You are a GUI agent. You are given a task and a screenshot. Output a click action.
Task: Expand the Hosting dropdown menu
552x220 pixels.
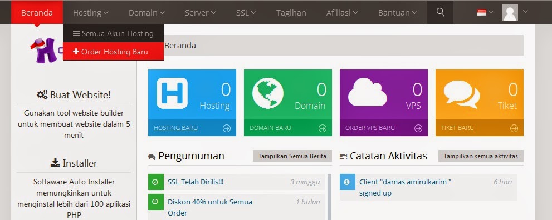tap(90, 13)
